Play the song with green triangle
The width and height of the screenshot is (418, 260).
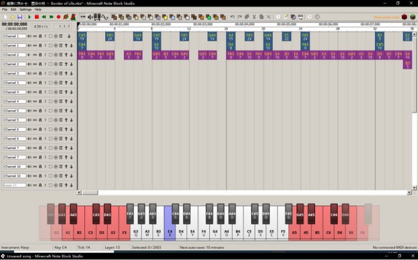click(29, 17)
